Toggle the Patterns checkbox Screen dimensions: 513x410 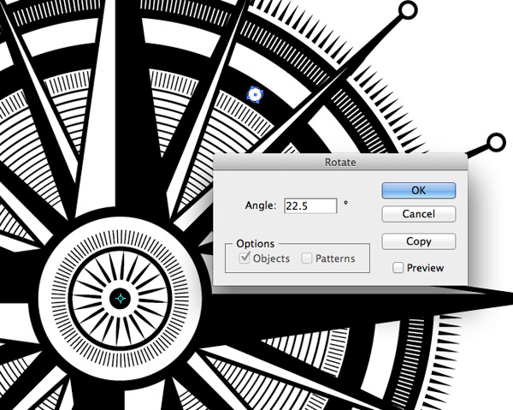(x=307, y=258)
